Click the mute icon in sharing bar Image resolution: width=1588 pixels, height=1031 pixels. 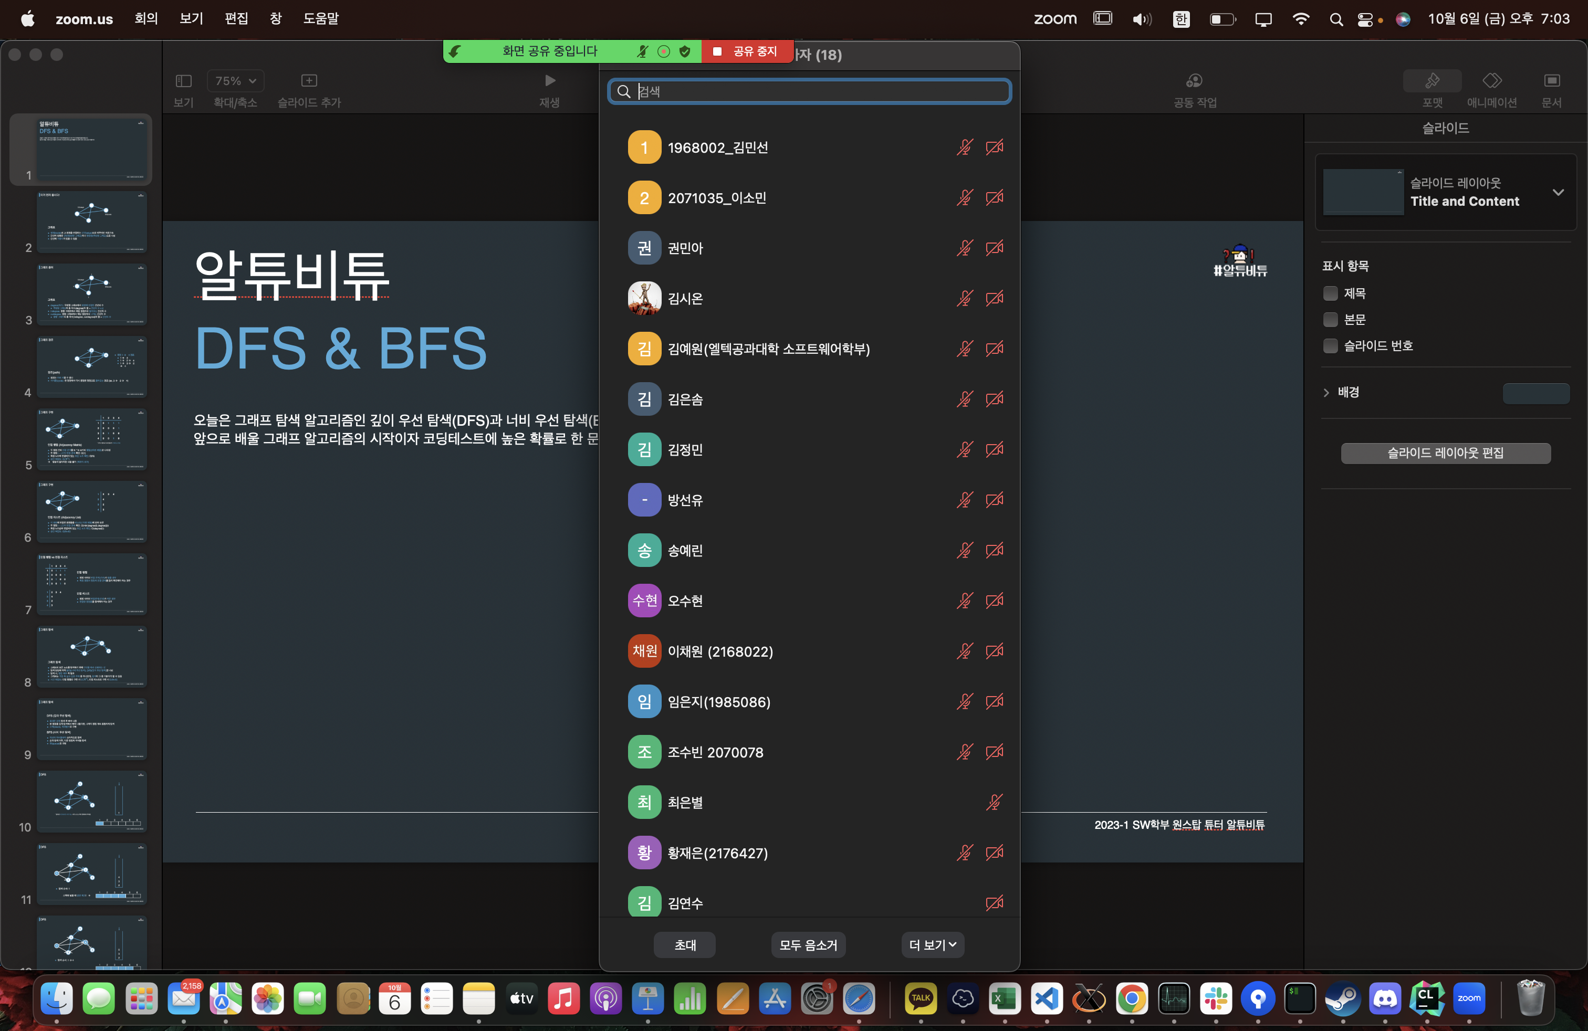(x=642, y=51)
